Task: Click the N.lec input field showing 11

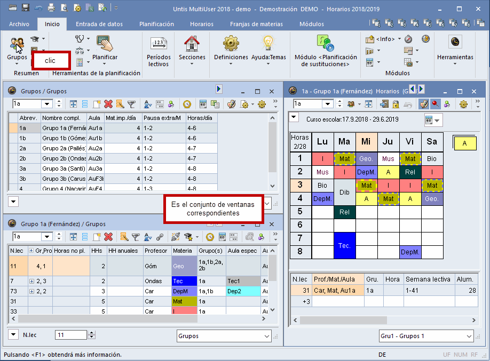Action: pos(70,335)
